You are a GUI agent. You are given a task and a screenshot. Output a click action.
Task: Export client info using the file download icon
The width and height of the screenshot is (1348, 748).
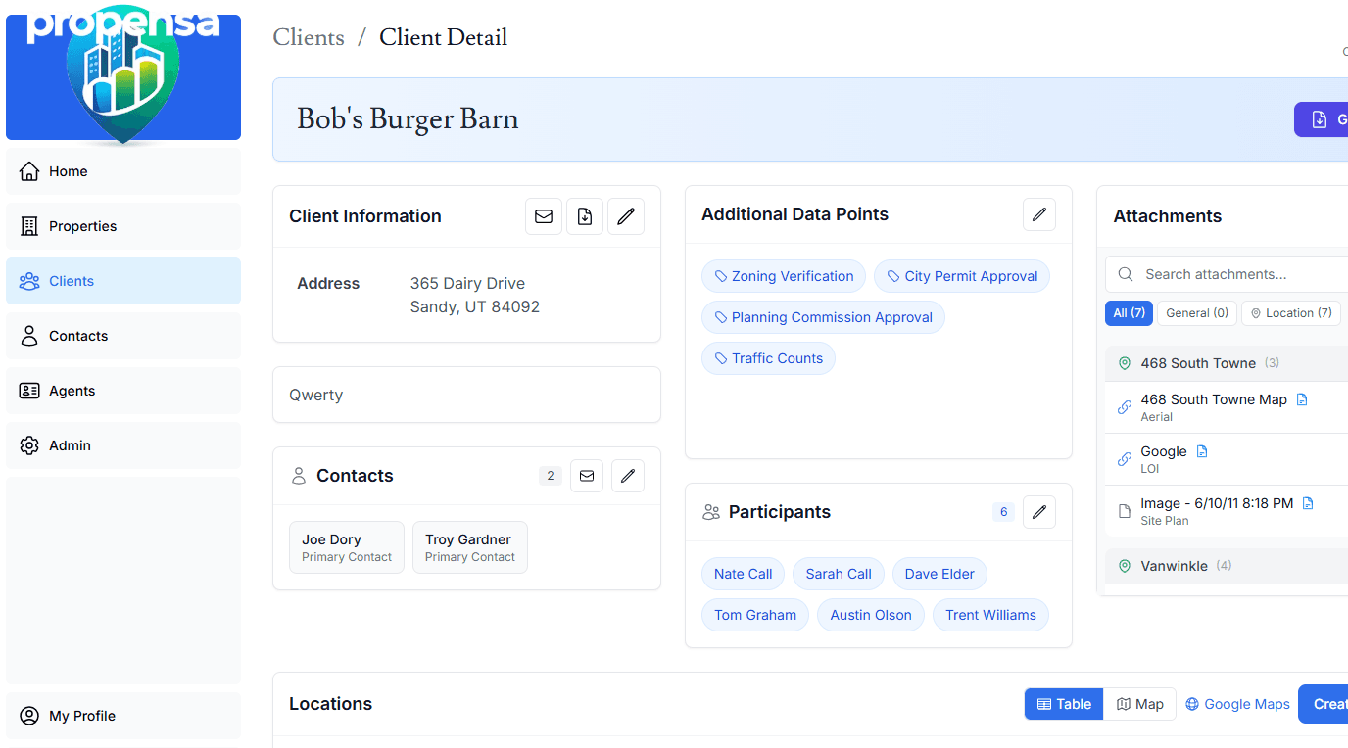coord(585,216)
